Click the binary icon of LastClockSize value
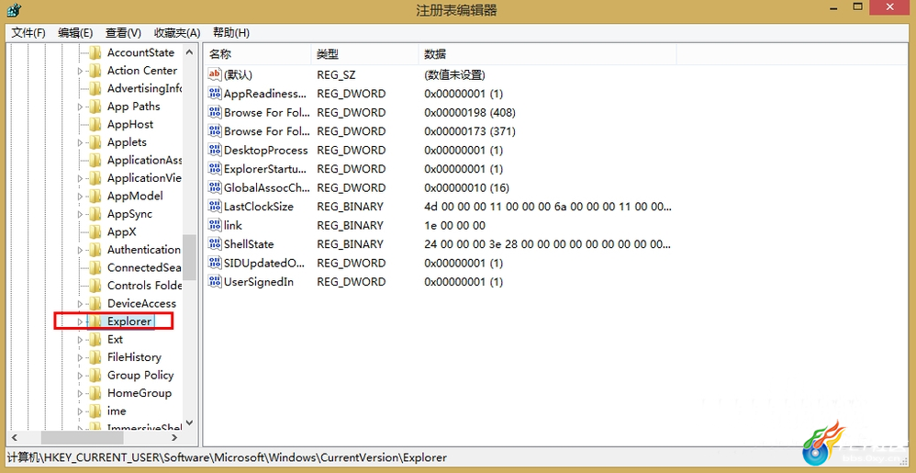The width and height of the screenshot is (916, 473). tap(215, 207)
